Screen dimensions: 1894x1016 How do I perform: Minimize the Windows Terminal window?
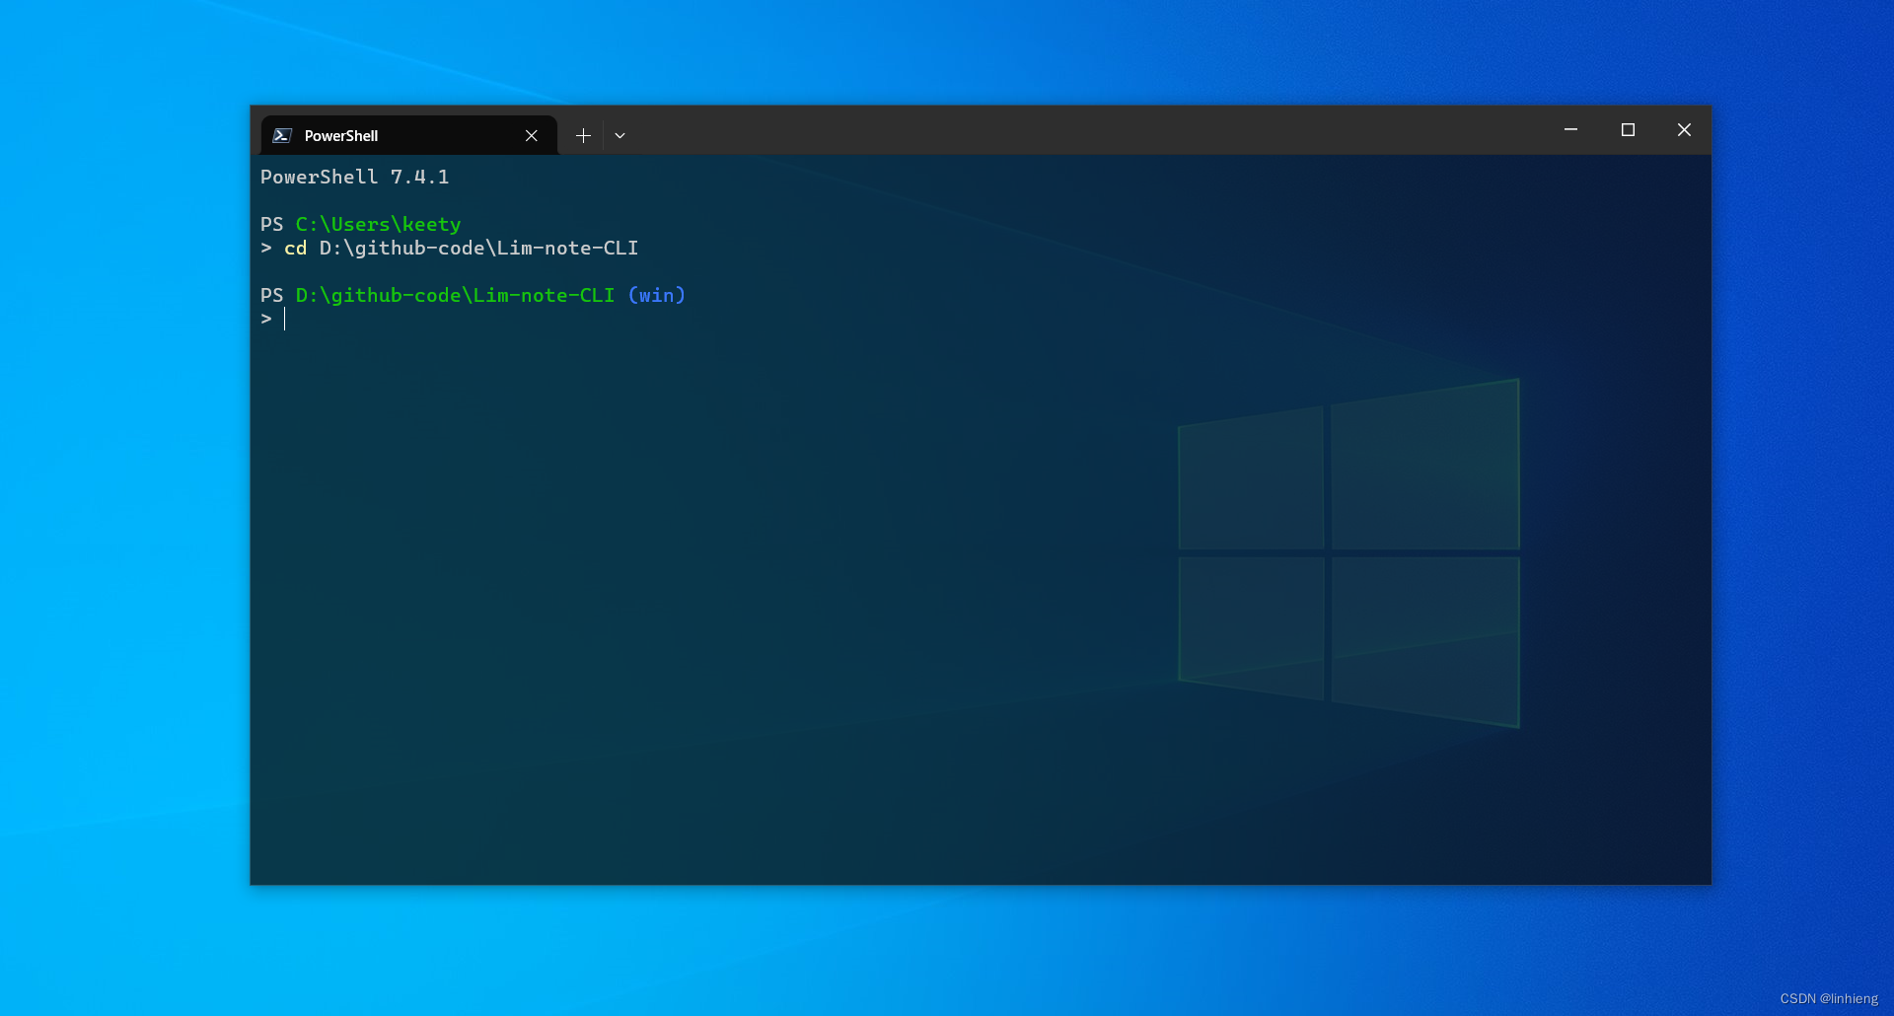click(x=1570, y=129)
